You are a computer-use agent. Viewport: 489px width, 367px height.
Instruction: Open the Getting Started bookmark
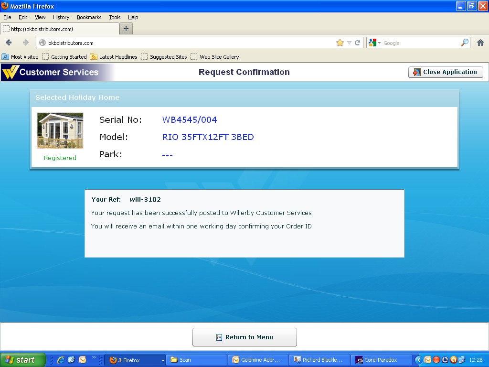point(64,57)
